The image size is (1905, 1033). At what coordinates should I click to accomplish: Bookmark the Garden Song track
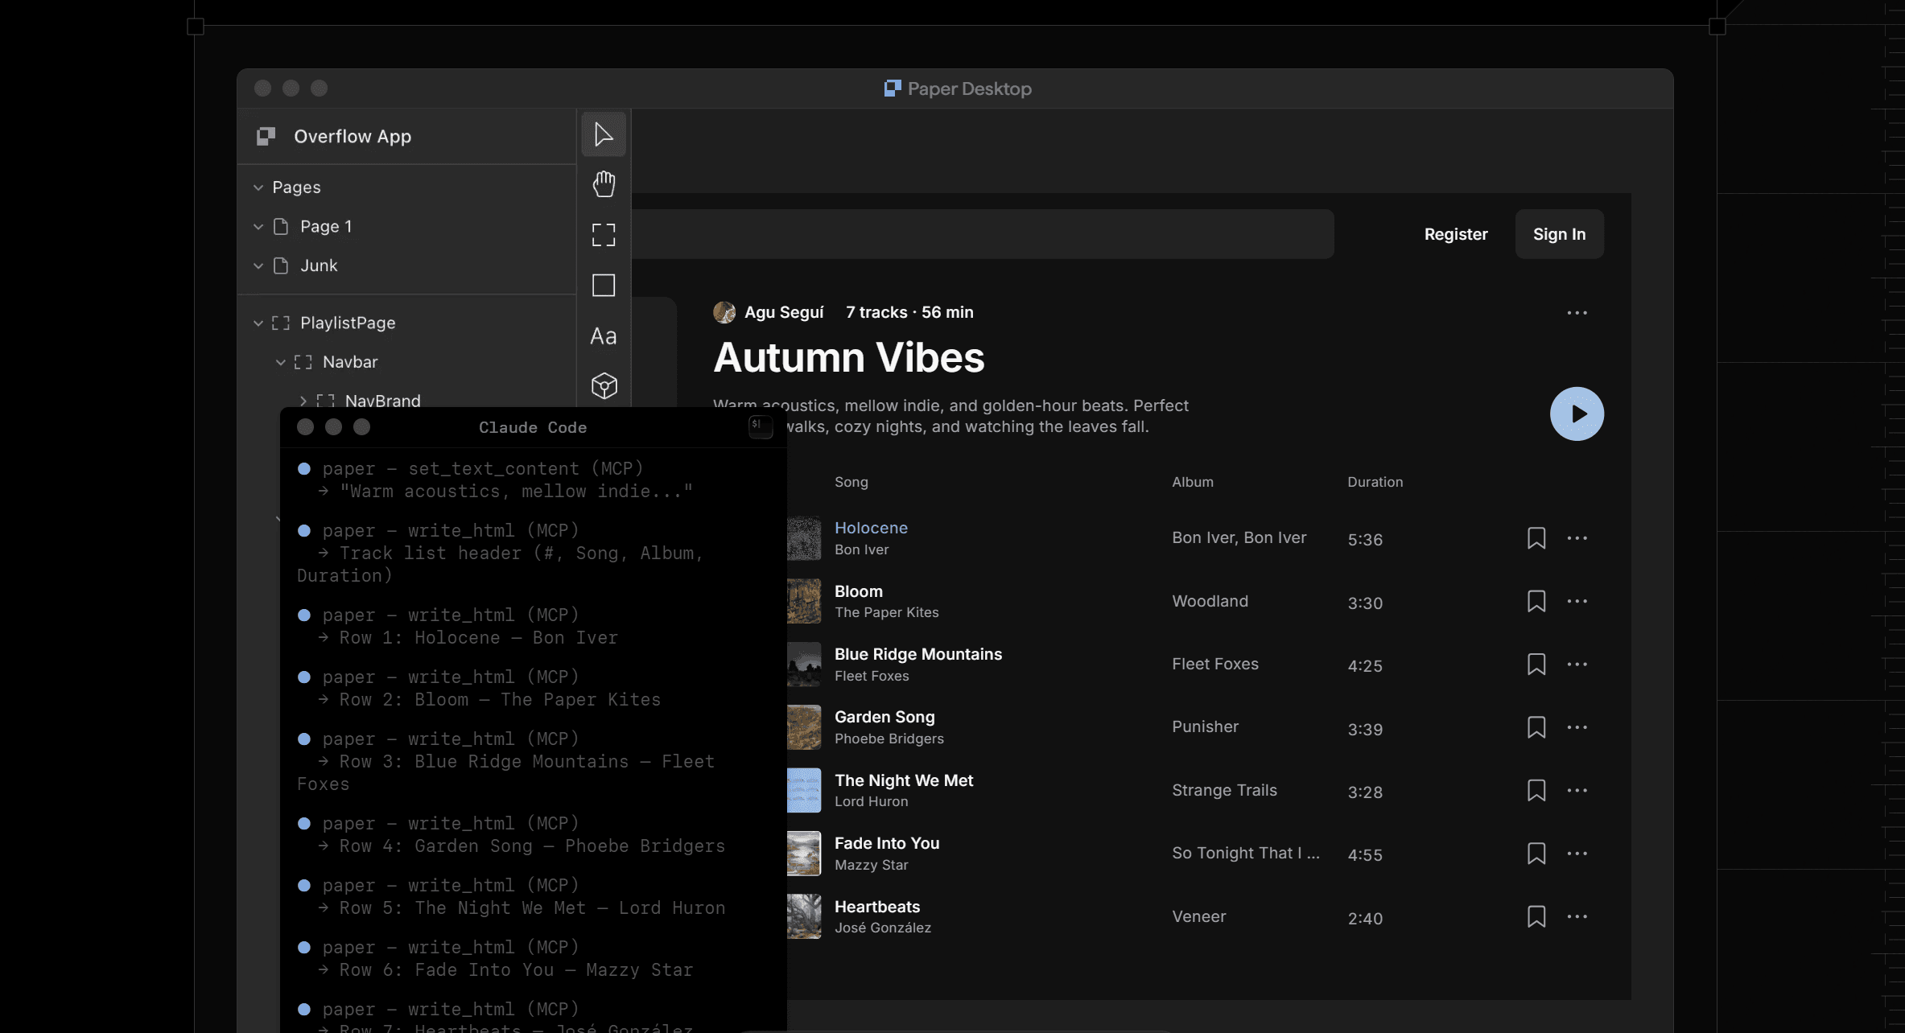point(1536,727)
